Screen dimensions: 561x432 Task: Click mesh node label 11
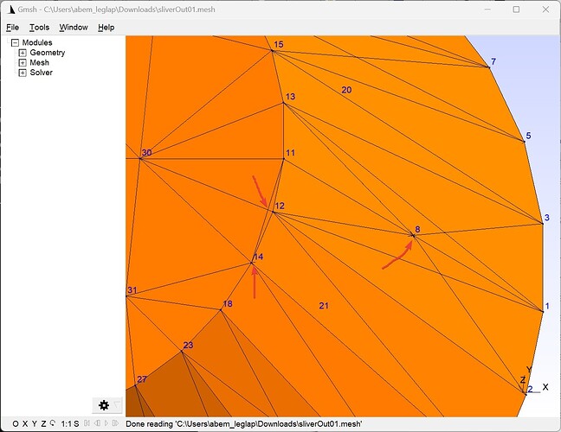[291, 153]
